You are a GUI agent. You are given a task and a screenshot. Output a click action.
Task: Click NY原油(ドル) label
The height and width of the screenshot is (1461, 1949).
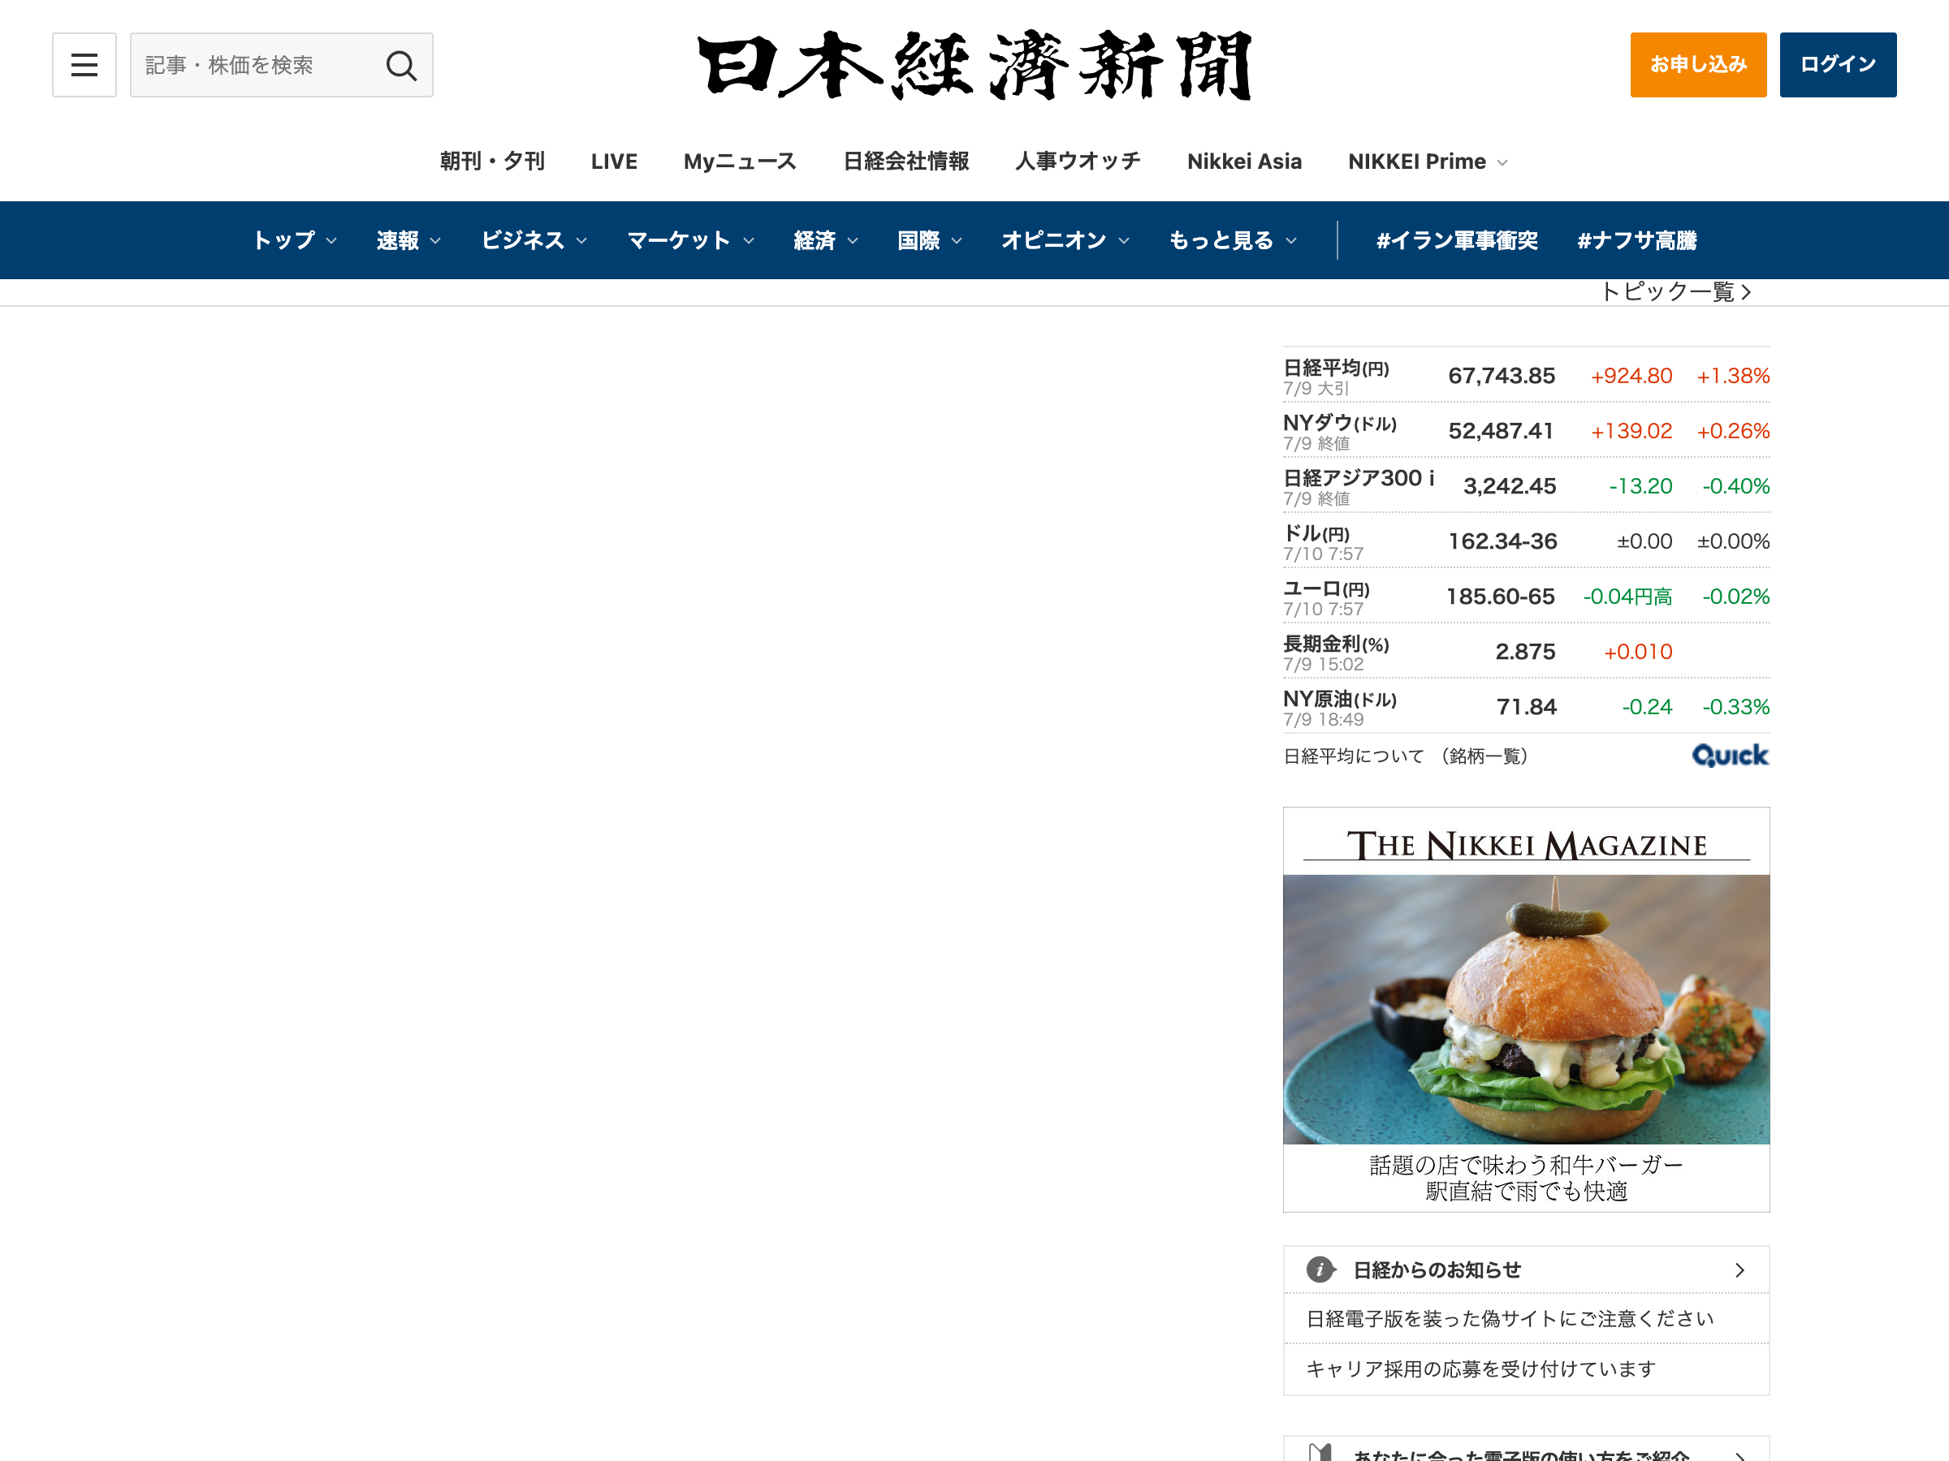pyautogui.click(x=1339, y=699)
